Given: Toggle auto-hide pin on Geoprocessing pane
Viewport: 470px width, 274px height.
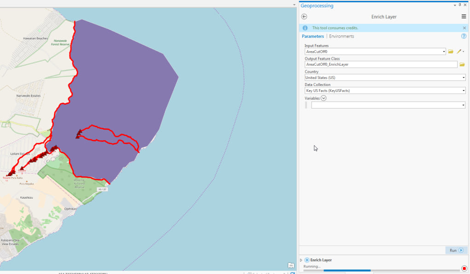Looking at the screenshot, I should coord(460,5).
